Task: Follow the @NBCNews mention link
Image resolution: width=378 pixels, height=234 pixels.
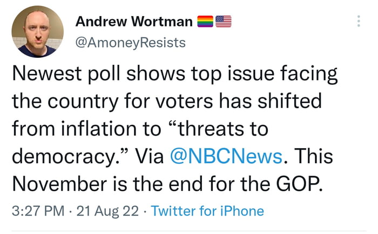Action: 226,157
